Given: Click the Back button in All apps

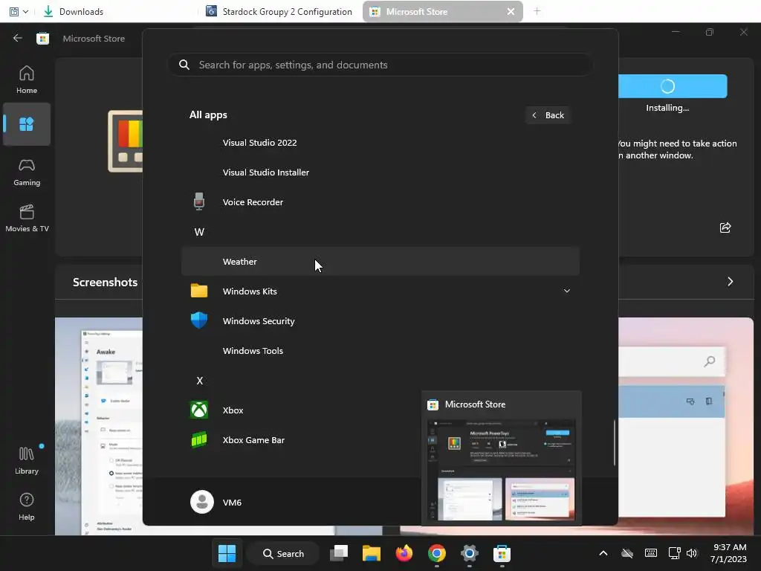Looking at the screenshot, I should [x=548, y=115].
